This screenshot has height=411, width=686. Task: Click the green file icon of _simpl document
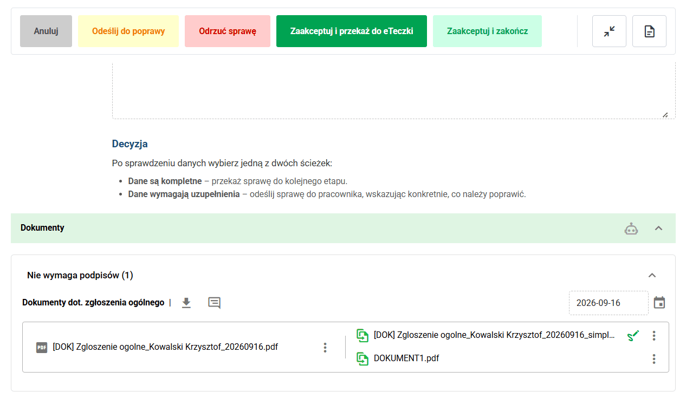tap(363, 336)
